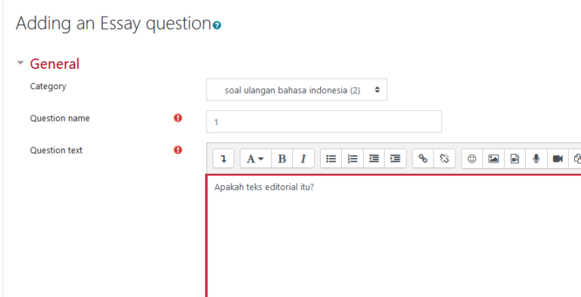
Task: Click required icon beside Question text
Action: click(179, 150)
